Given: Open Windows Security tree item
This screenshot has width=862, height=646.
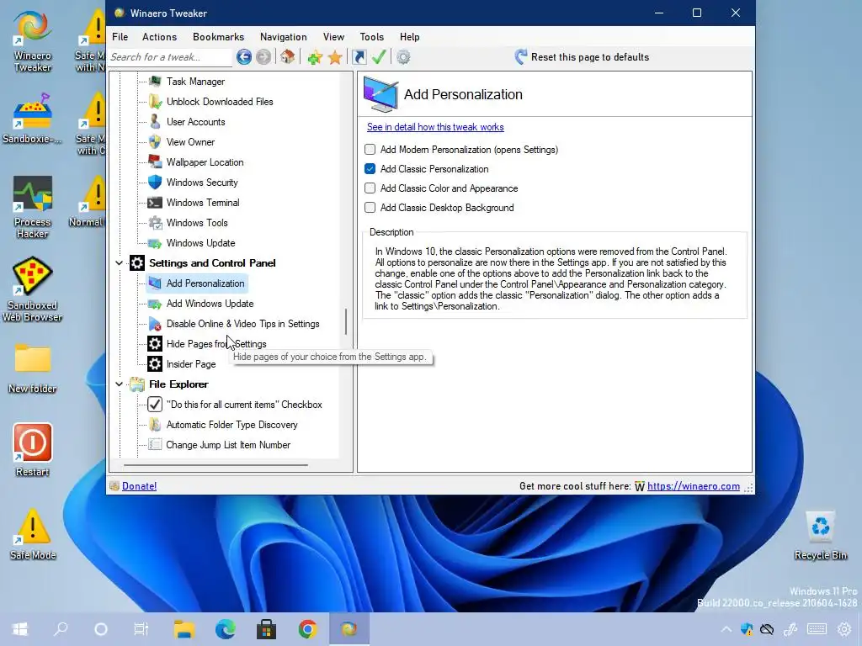Looking at the screenshot, I should tap(202, 183).
